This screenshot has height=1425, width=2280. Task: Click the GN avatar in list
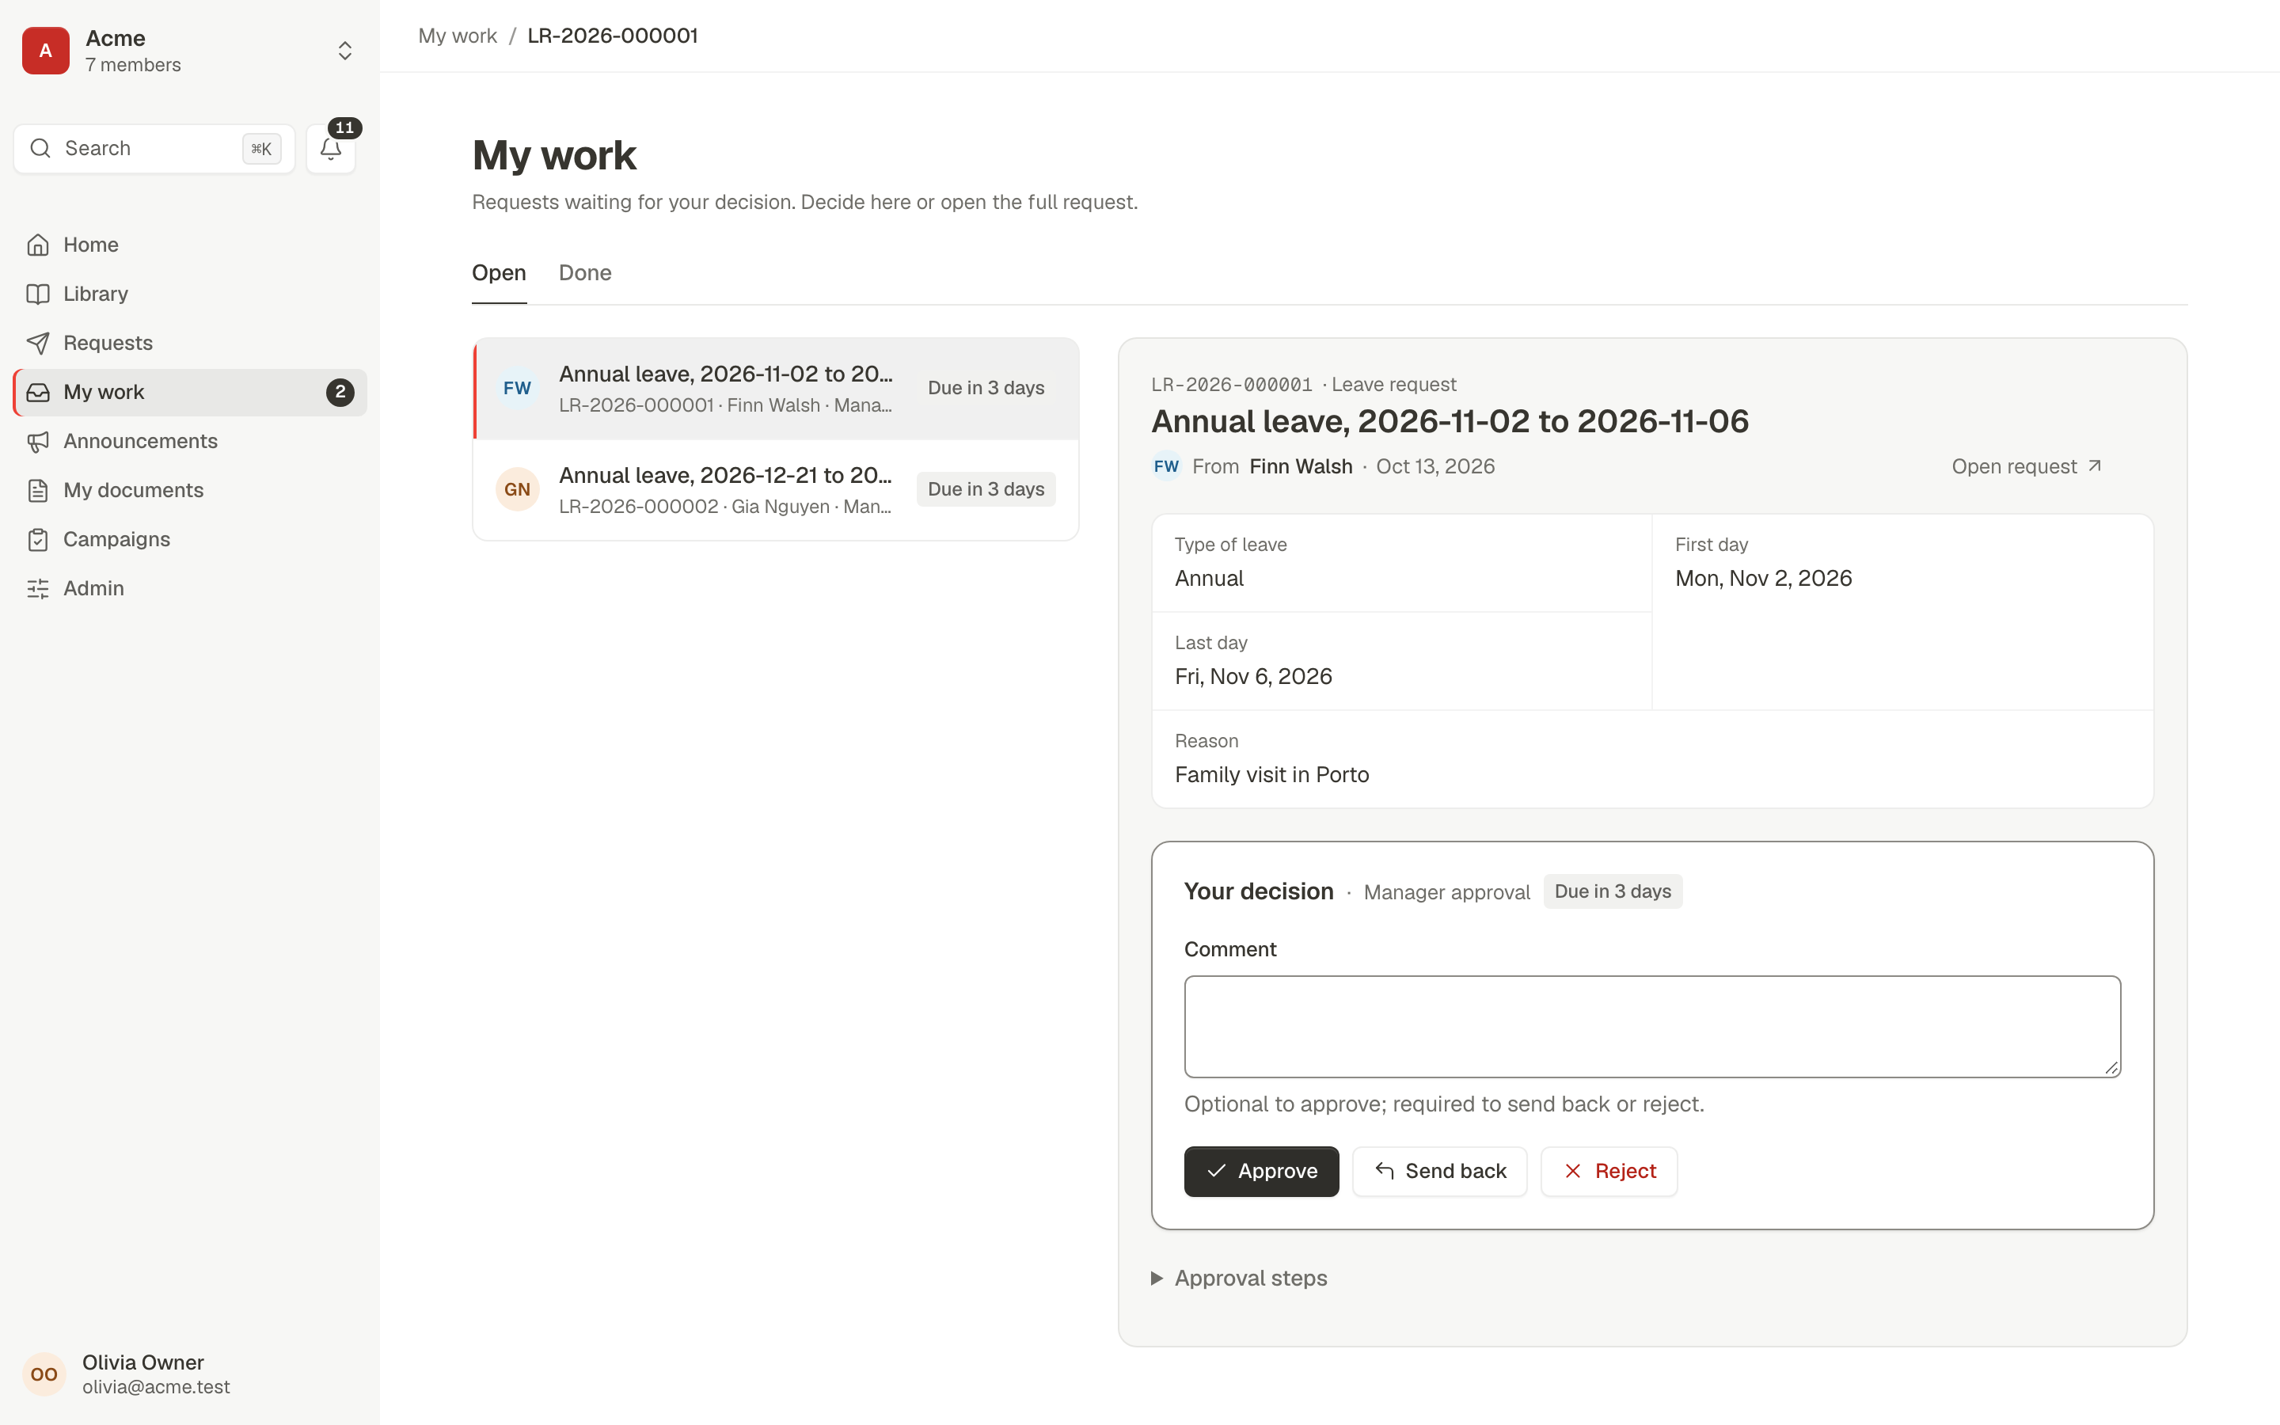[x=517, y=489]
